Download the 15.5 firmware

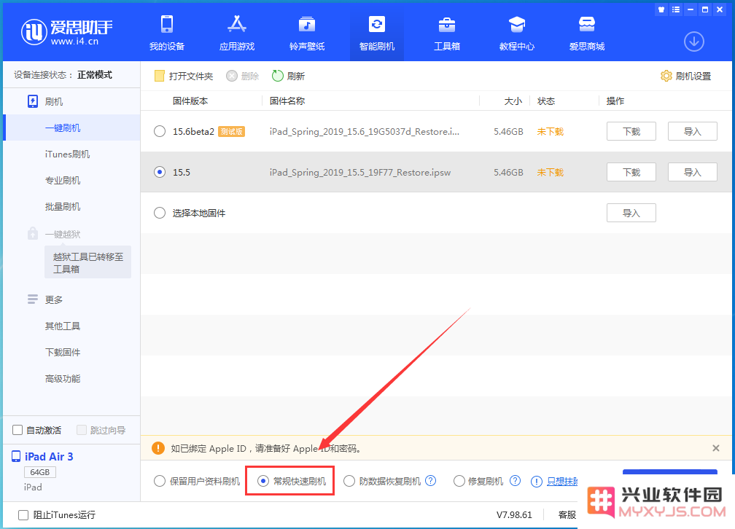coord(631,172)
